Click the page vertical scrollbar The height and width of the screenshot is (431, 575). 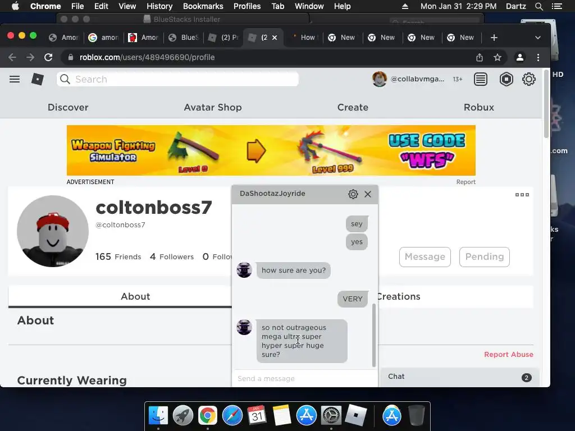click(546, 104)
